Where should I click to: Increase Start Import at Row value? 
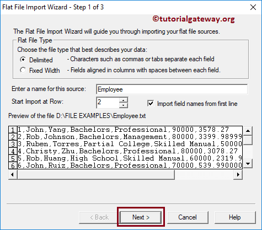pos(124,100)
